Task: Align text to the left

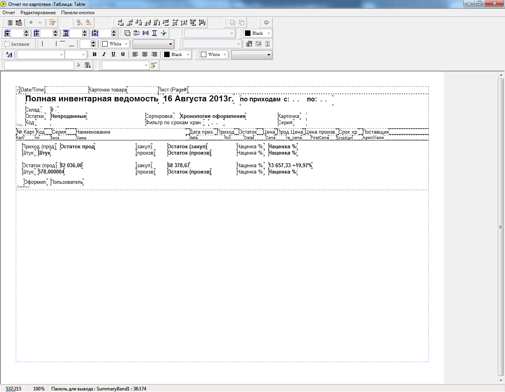Action: click(x=135, y=54)
